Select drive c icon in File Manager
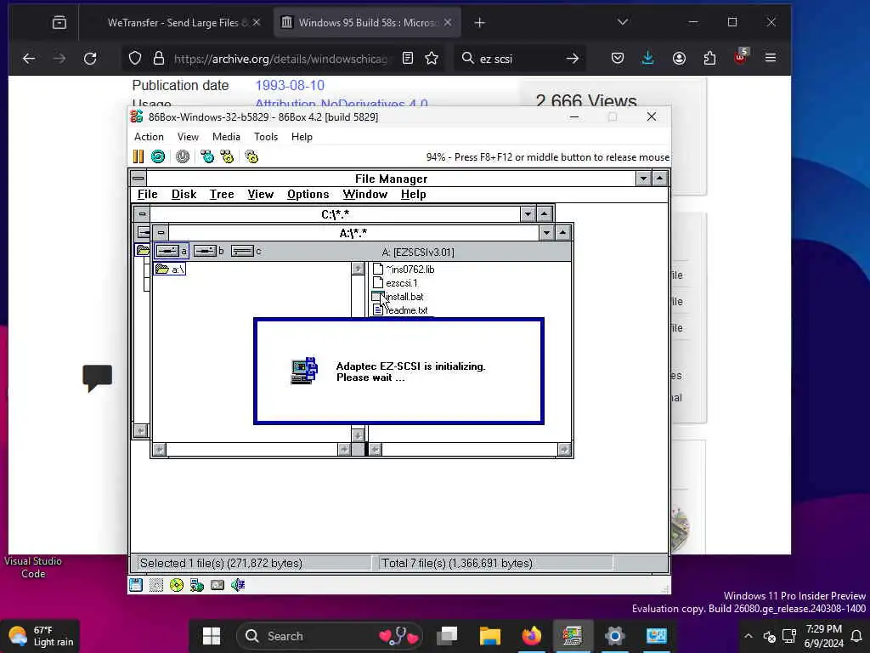 pos(246,251)
